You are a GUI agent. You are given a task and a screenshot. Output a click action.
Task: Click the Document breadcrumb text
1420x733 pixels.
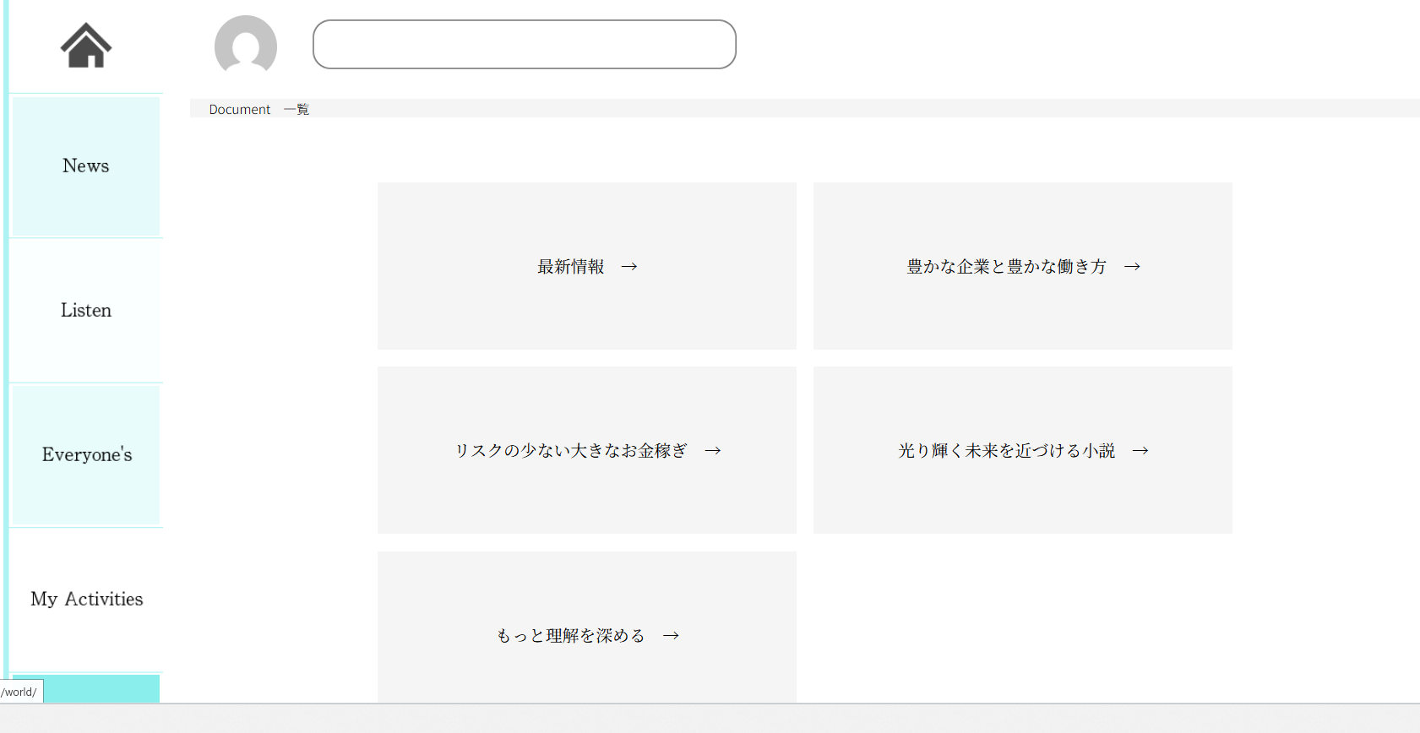point(240,110)
